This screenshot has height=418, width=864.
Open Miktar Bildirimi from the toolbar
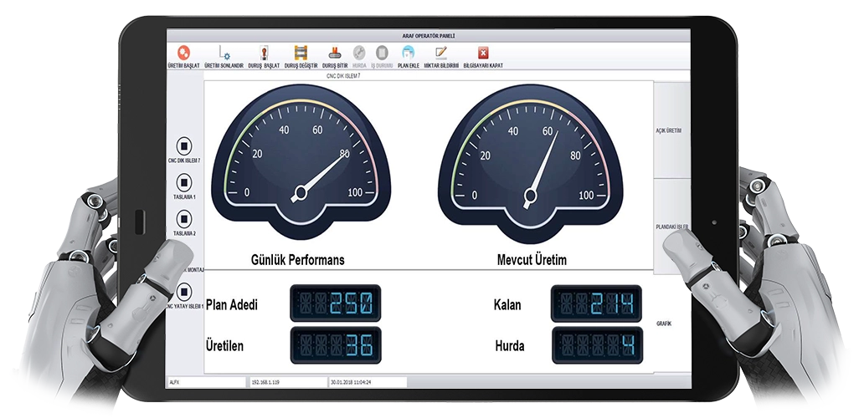tap(441, 53)
